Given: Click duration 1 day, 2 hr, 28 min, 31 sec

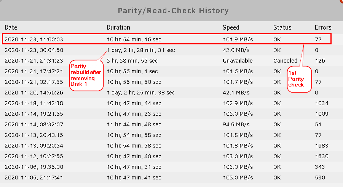Looking at the screenshot, I should click(141, 50).
